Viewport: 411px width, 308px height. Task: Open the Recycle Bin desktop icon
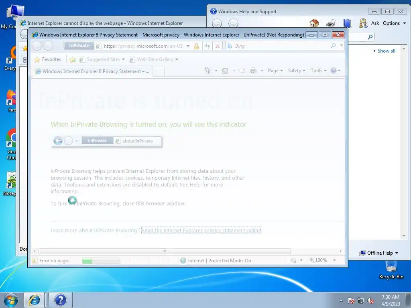tap(391, 271)
